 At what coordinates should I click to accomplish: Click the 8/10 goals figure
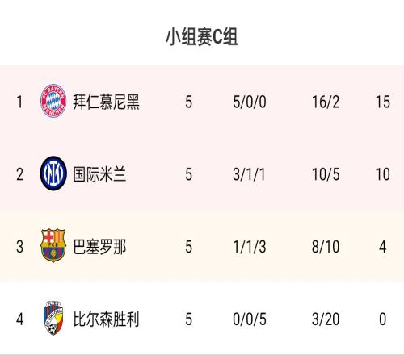pos(326,247)
